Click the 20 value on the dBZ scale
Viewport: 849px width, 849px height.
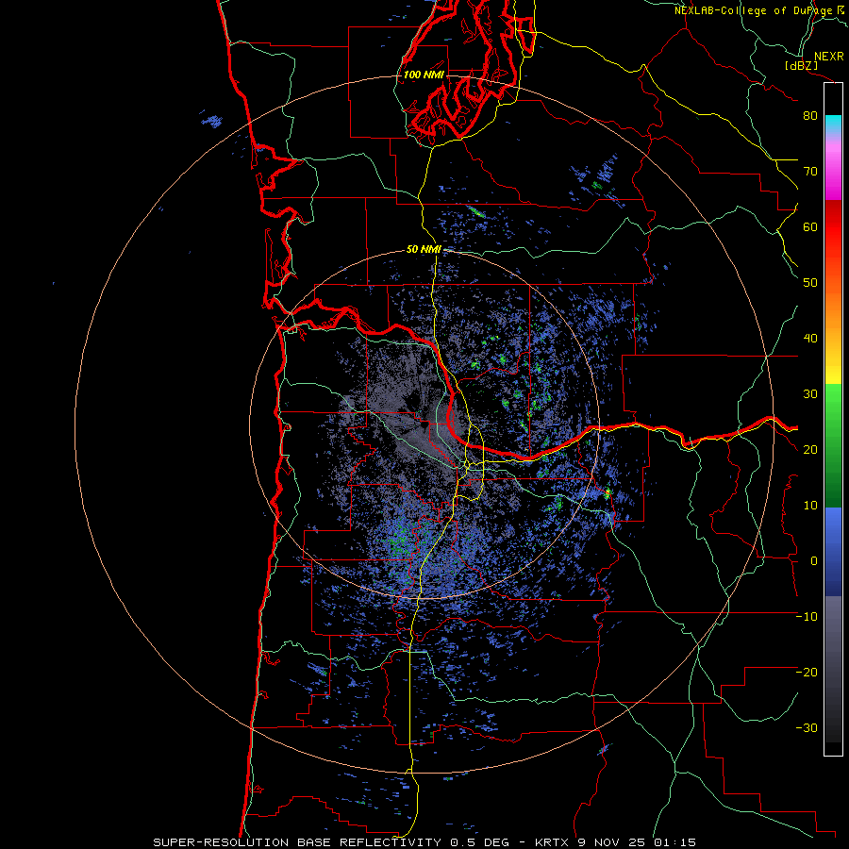(x=810, y=449)
